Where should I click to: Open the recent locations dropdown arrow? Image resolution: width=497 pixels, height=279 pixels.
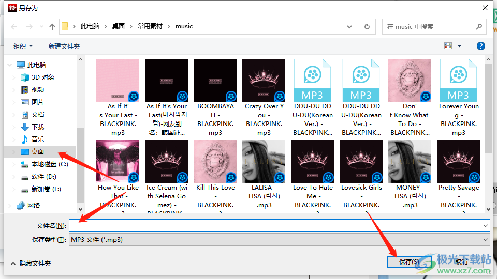41,27
